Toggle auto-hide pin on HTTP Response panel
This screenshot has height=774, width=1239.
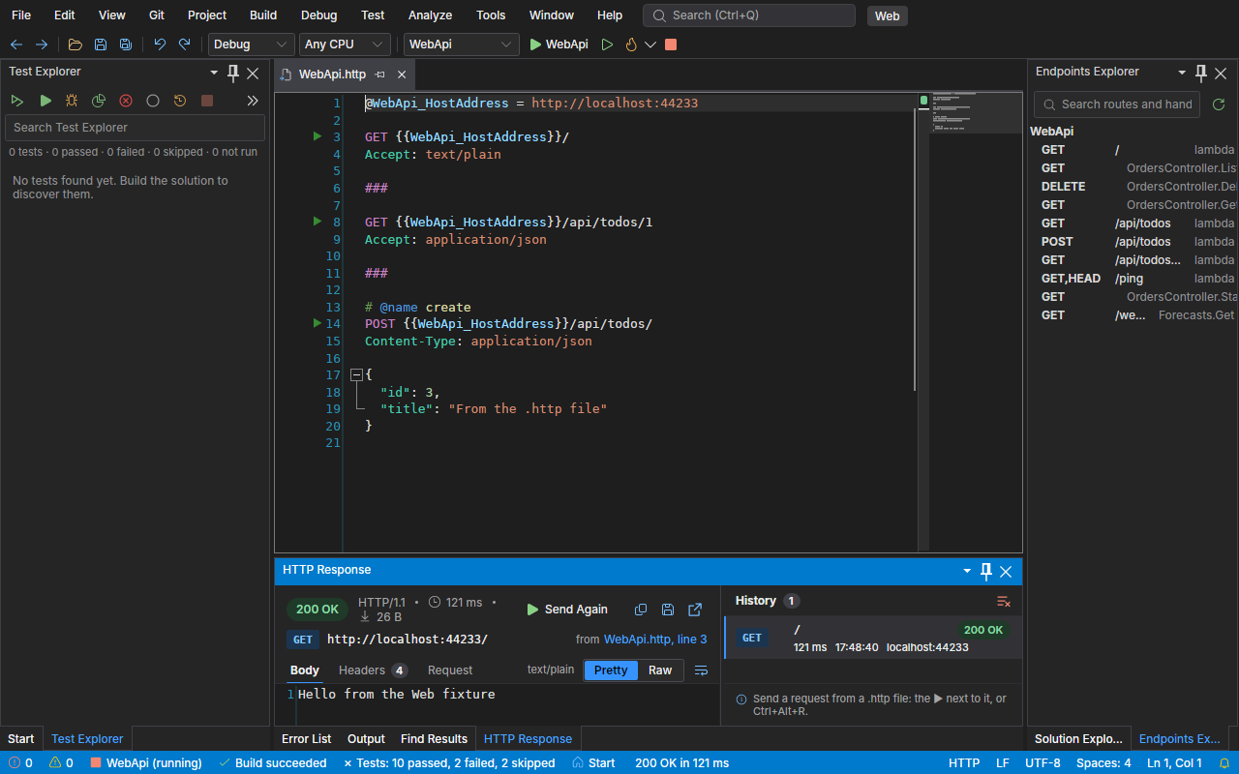click(986, 571)
